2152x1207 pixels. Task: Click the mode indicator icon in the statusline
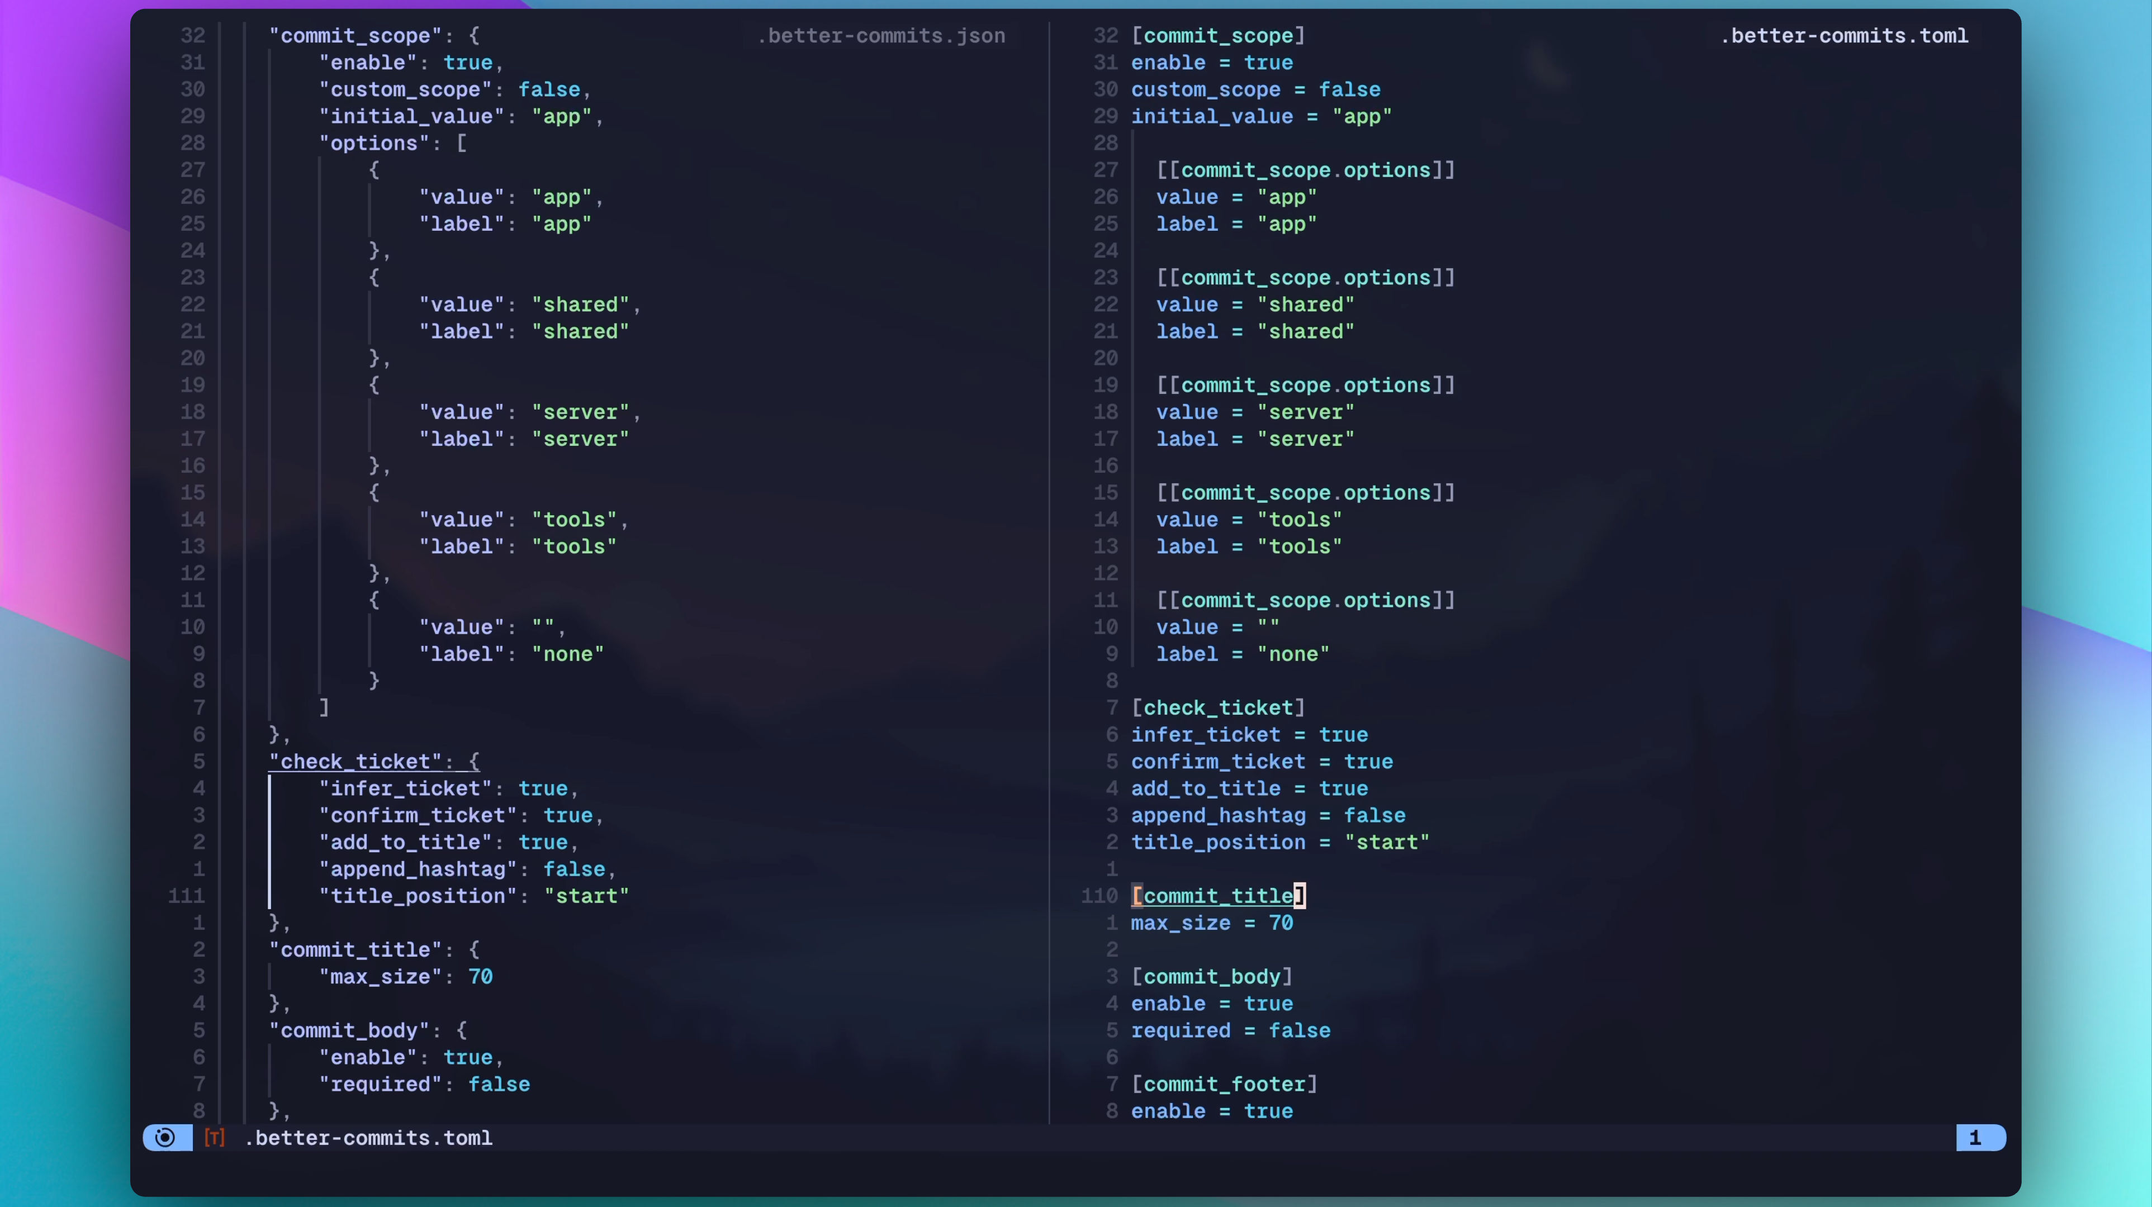point(165,1138)
